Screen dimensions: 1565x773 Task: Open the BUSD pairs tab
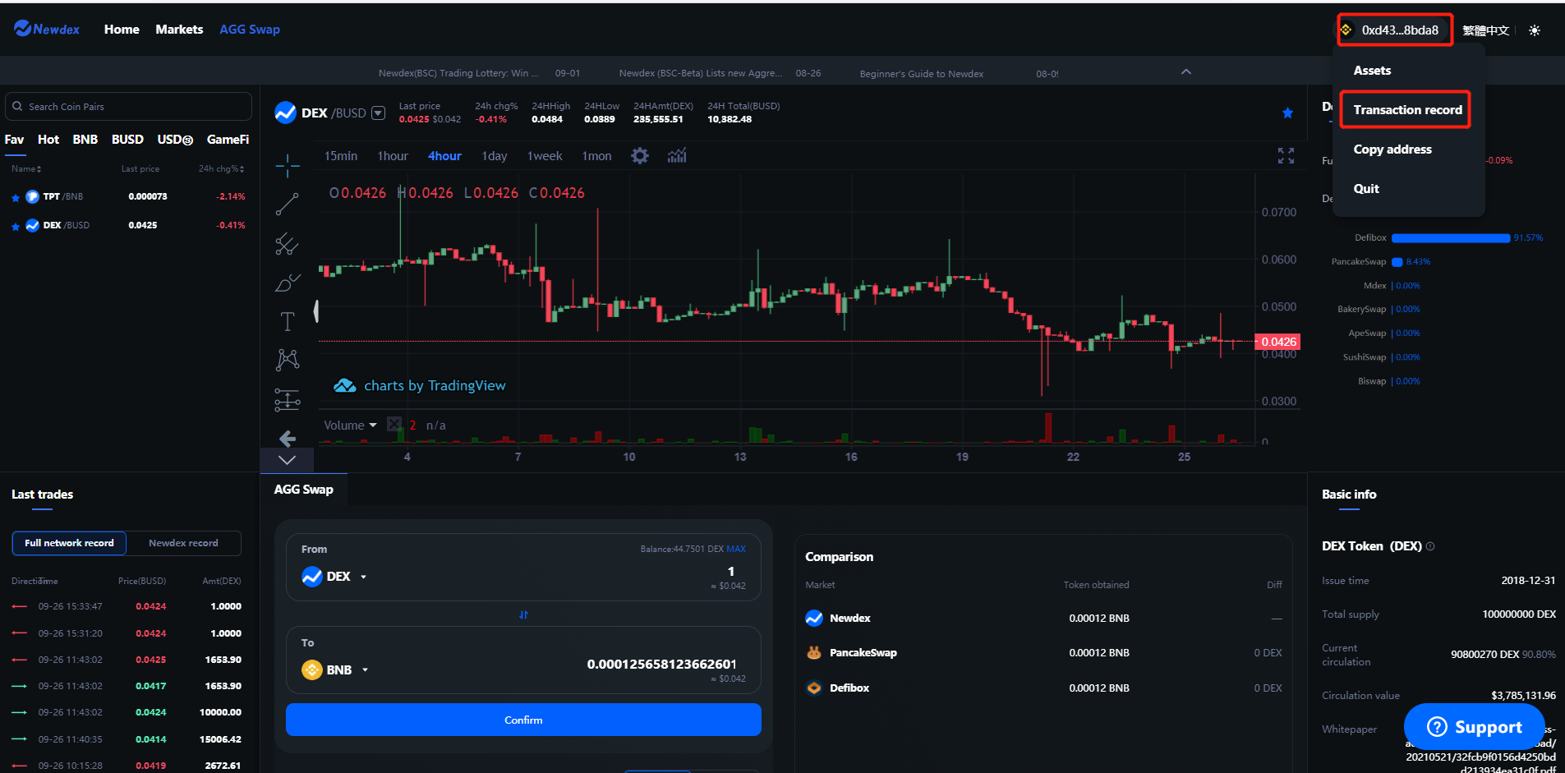pos(127,140)
